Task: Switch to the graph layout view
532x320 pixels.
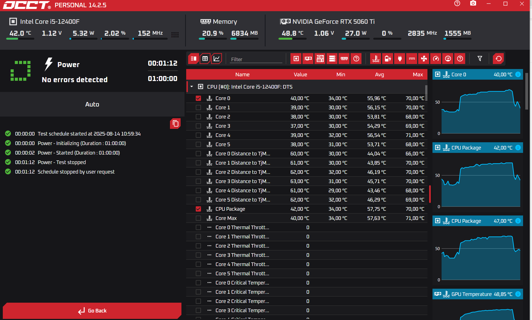Action: [216, 59]
